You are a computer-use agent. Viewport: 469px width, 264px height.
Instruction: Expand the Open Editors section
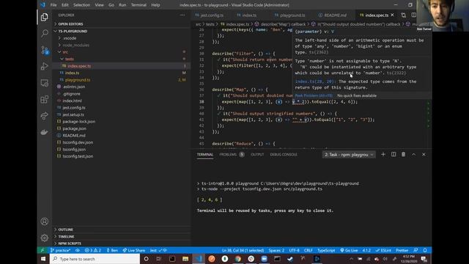122,24
